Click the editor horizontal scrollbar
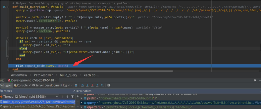Screen dimensions: 261x109 (x=93, y=71)
